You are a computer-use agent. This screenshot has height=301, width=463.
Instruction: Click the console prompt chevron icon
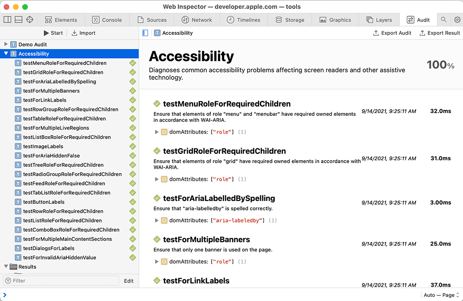5,295
